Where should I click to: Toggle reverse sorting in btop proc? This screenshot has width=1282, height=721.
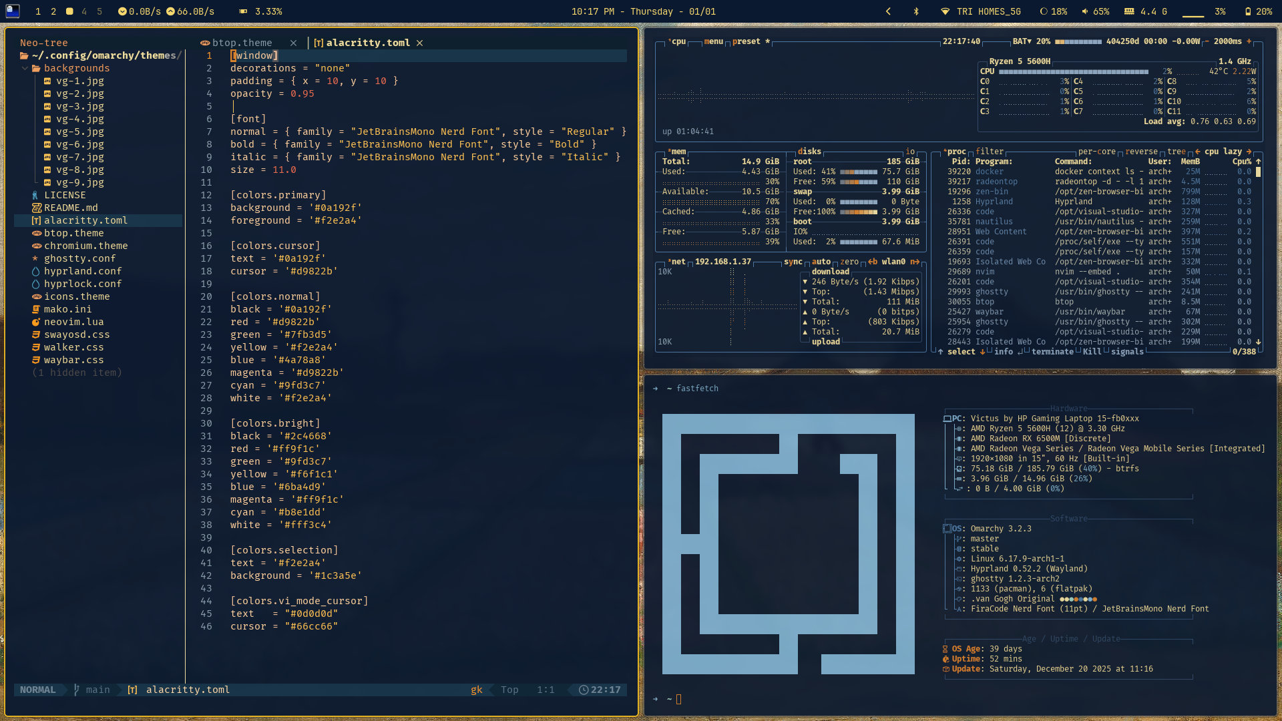point(1141,152)
